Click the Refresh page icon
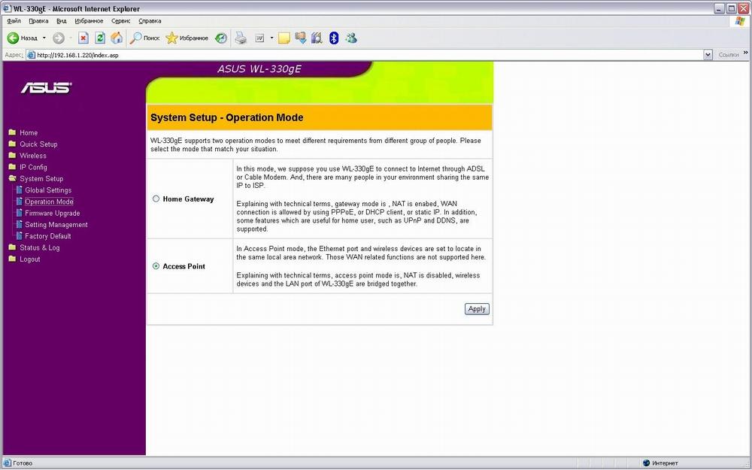This screenshot has height=470, width=752. tap(100, 38)
